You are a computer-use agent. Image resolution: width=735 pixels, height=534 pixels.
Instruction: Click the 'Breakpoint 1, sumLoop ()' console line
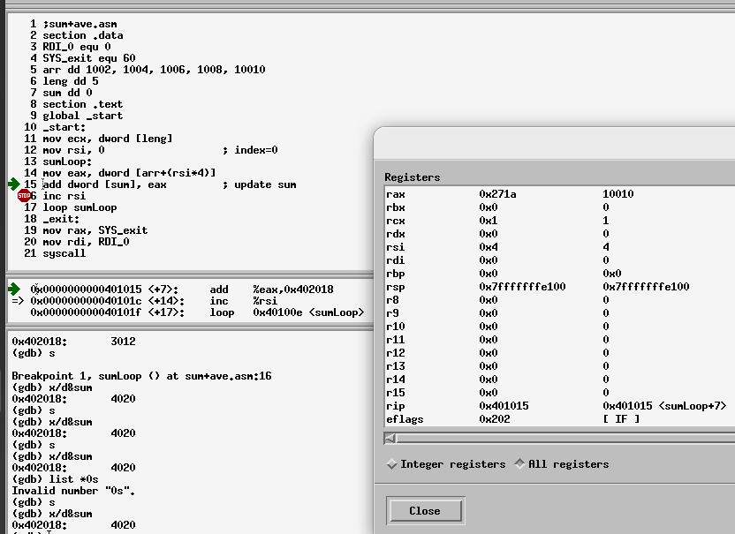[x=141, y=376]
